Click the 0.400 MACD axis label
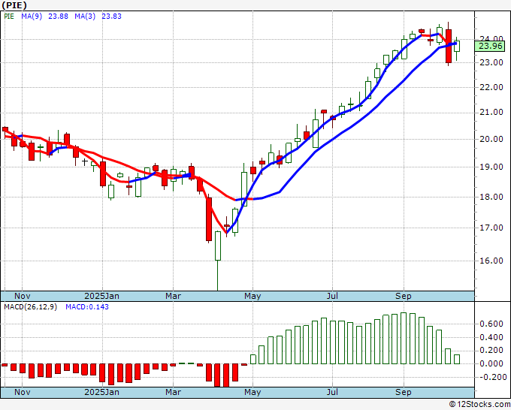 [491, 337]
